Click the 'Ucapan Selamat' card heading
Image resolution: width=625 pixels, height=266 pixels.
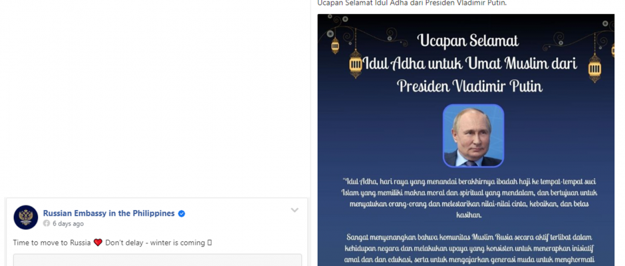pyautogui.click(x=468, y=41)
